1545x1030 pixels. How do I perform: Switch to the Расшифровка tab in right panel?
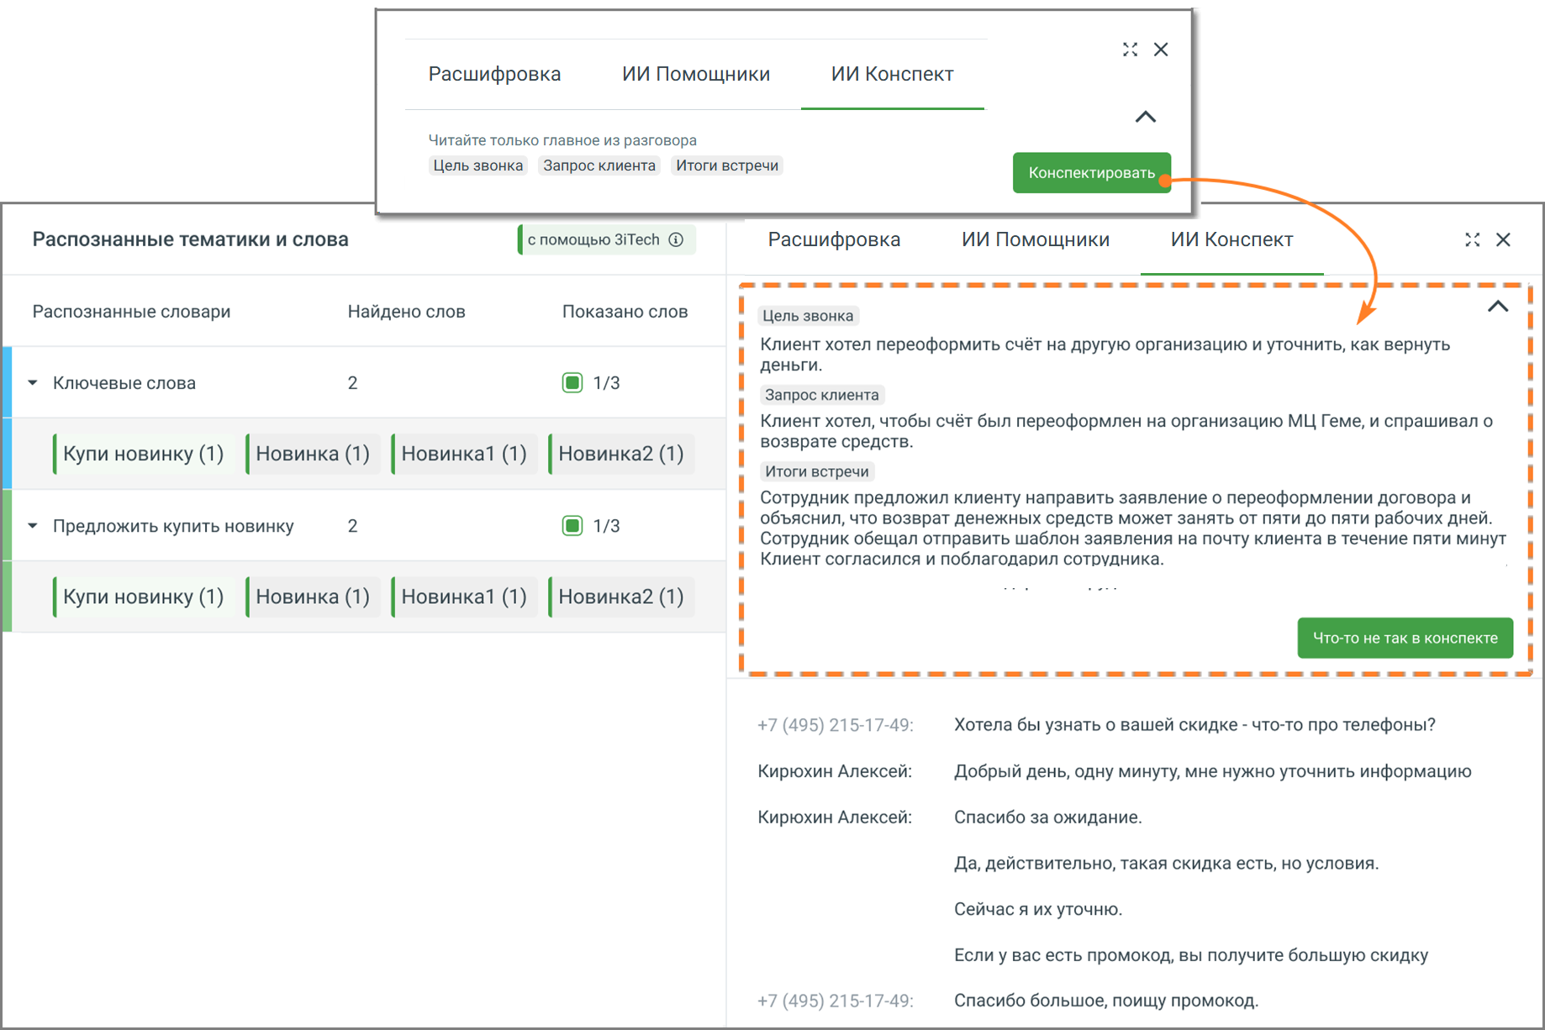point(834,239)
